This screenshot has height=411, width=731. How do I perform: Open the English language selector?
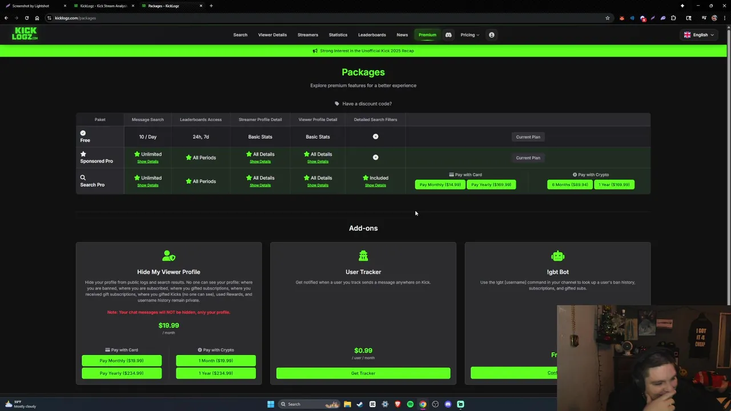click(699, 35)
